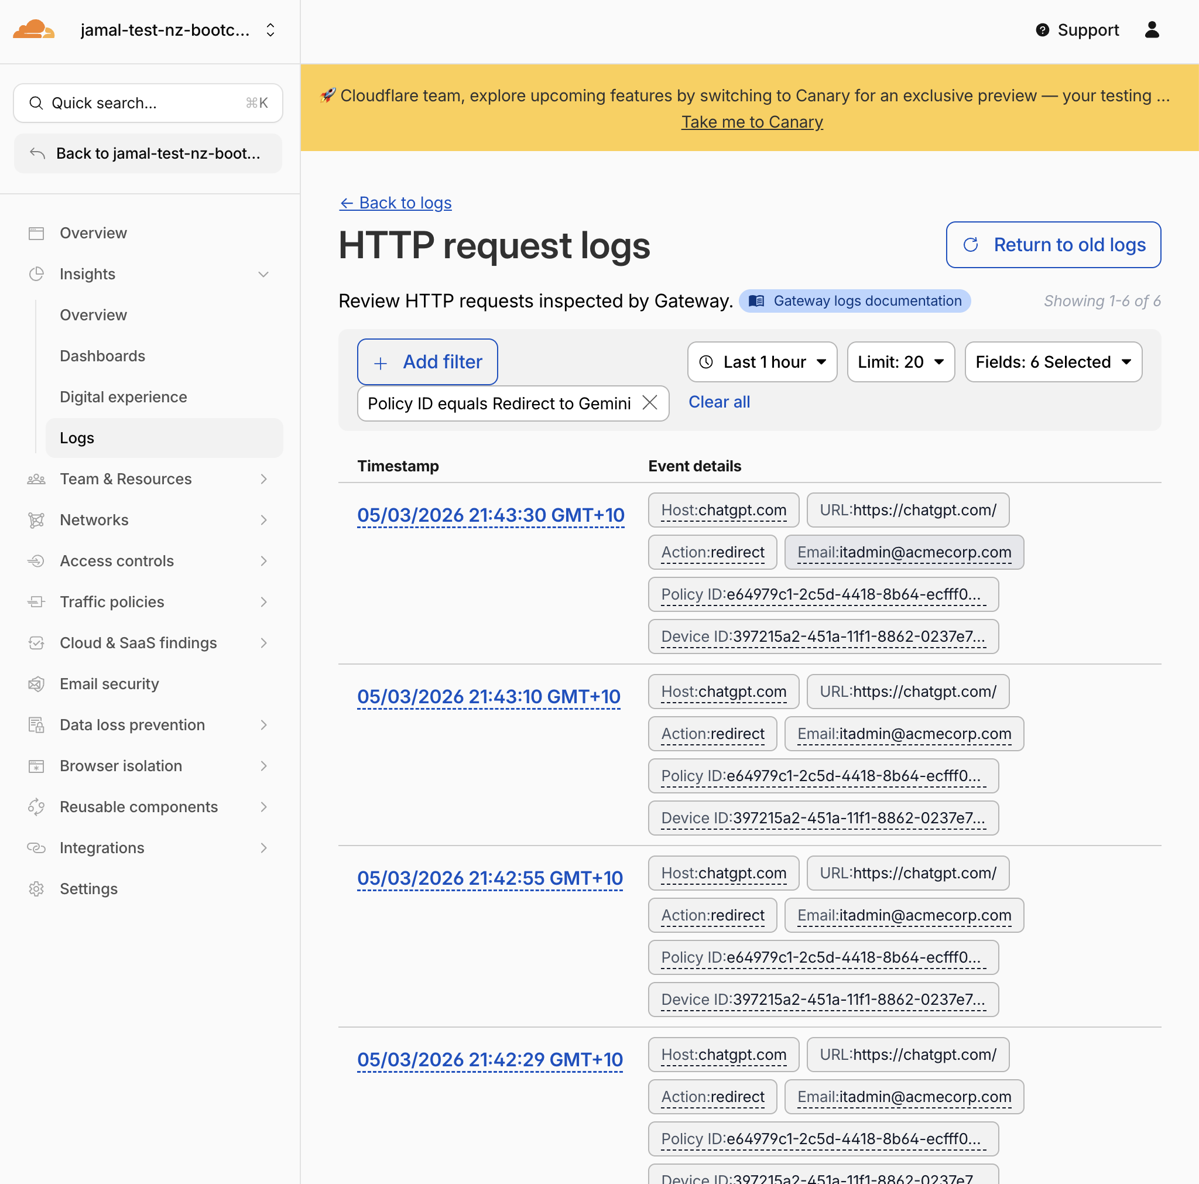Click URL chip in 21:43:30 row
The image size is (1199, 1184).
(908, 510)
